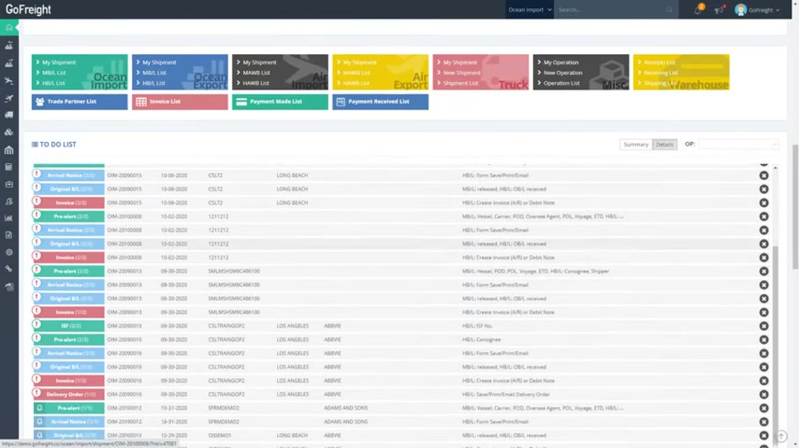799x448 pixels.
Task: Open the truck icon in the sidebar
Action: (9, 115)
